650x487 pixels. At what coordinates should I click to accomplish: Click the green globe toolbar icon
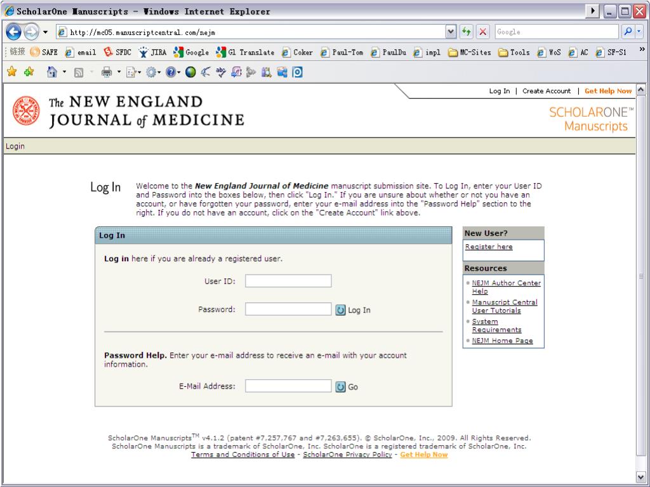pos(190,72)
